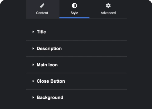Expand the Description section arrow
152x109 pixels.
[x=33, y=48]
